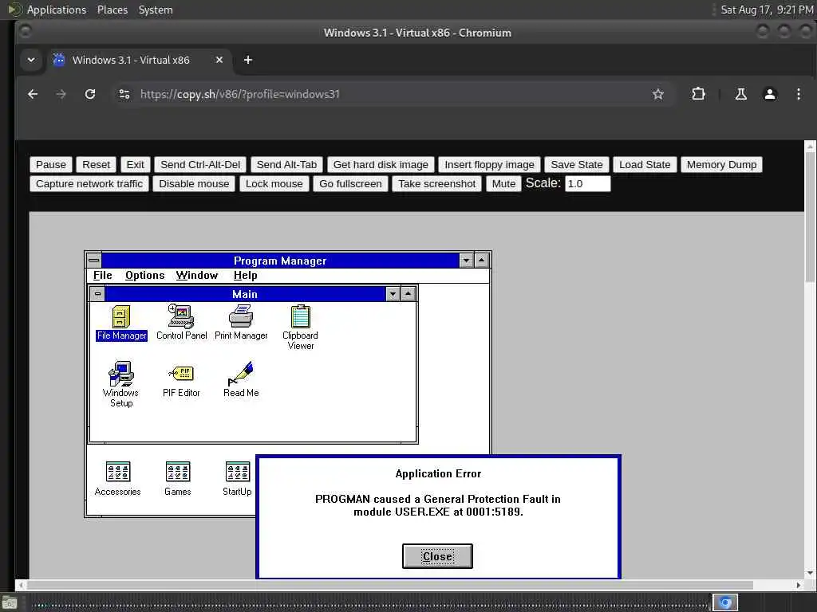817x612 pixels.
Task: Open the Places menu in top panel
Action: (112, 10)
